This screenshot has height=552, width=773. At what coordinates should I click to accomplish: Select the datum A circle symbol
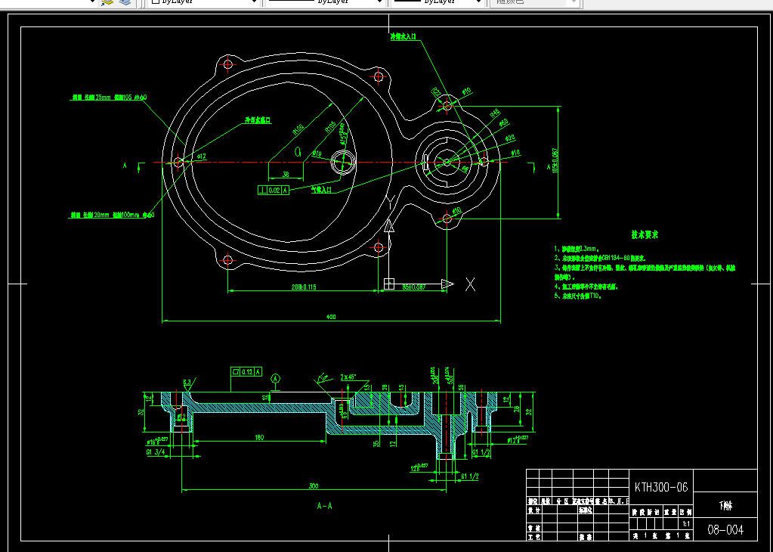[276, 379]
